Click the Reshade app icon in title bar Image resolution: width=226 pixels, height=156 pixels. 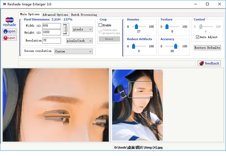coord(4,4)
